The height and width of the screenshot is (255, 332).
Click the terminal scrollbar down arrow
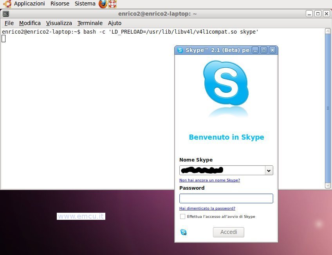(328, 185)
